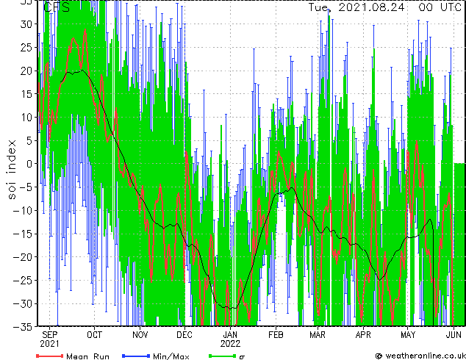Click the 0 y-axis value
466x360 pixels.
click(29, 164)
